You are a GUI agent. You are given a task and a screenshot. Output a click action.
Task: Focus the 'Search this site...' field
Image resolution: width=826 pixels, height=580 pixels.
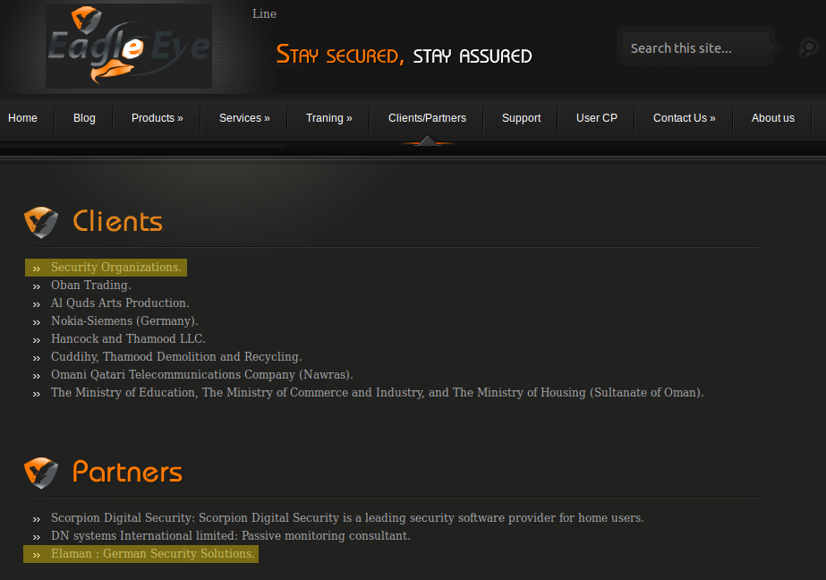695,48
